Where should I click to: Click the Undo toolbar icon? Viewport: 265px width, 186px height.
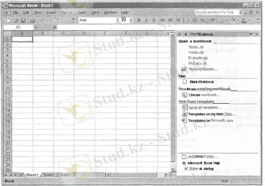pyautogui.click(x=42, y=21)
